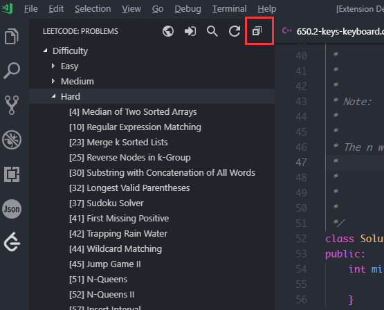Image resolution: width=384 pixels, height=310 pixels.
Task: Open the Debug view bug icon
Action: coord(12,140)
